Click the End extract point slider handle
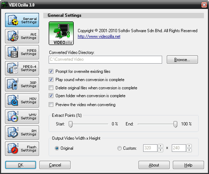This screenshot has height=174, width=209. [175, 124]
